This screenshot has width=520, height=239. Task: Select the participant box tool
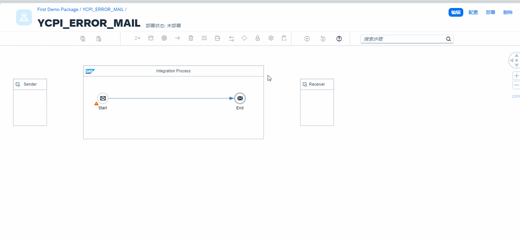(x=151, y=38)
